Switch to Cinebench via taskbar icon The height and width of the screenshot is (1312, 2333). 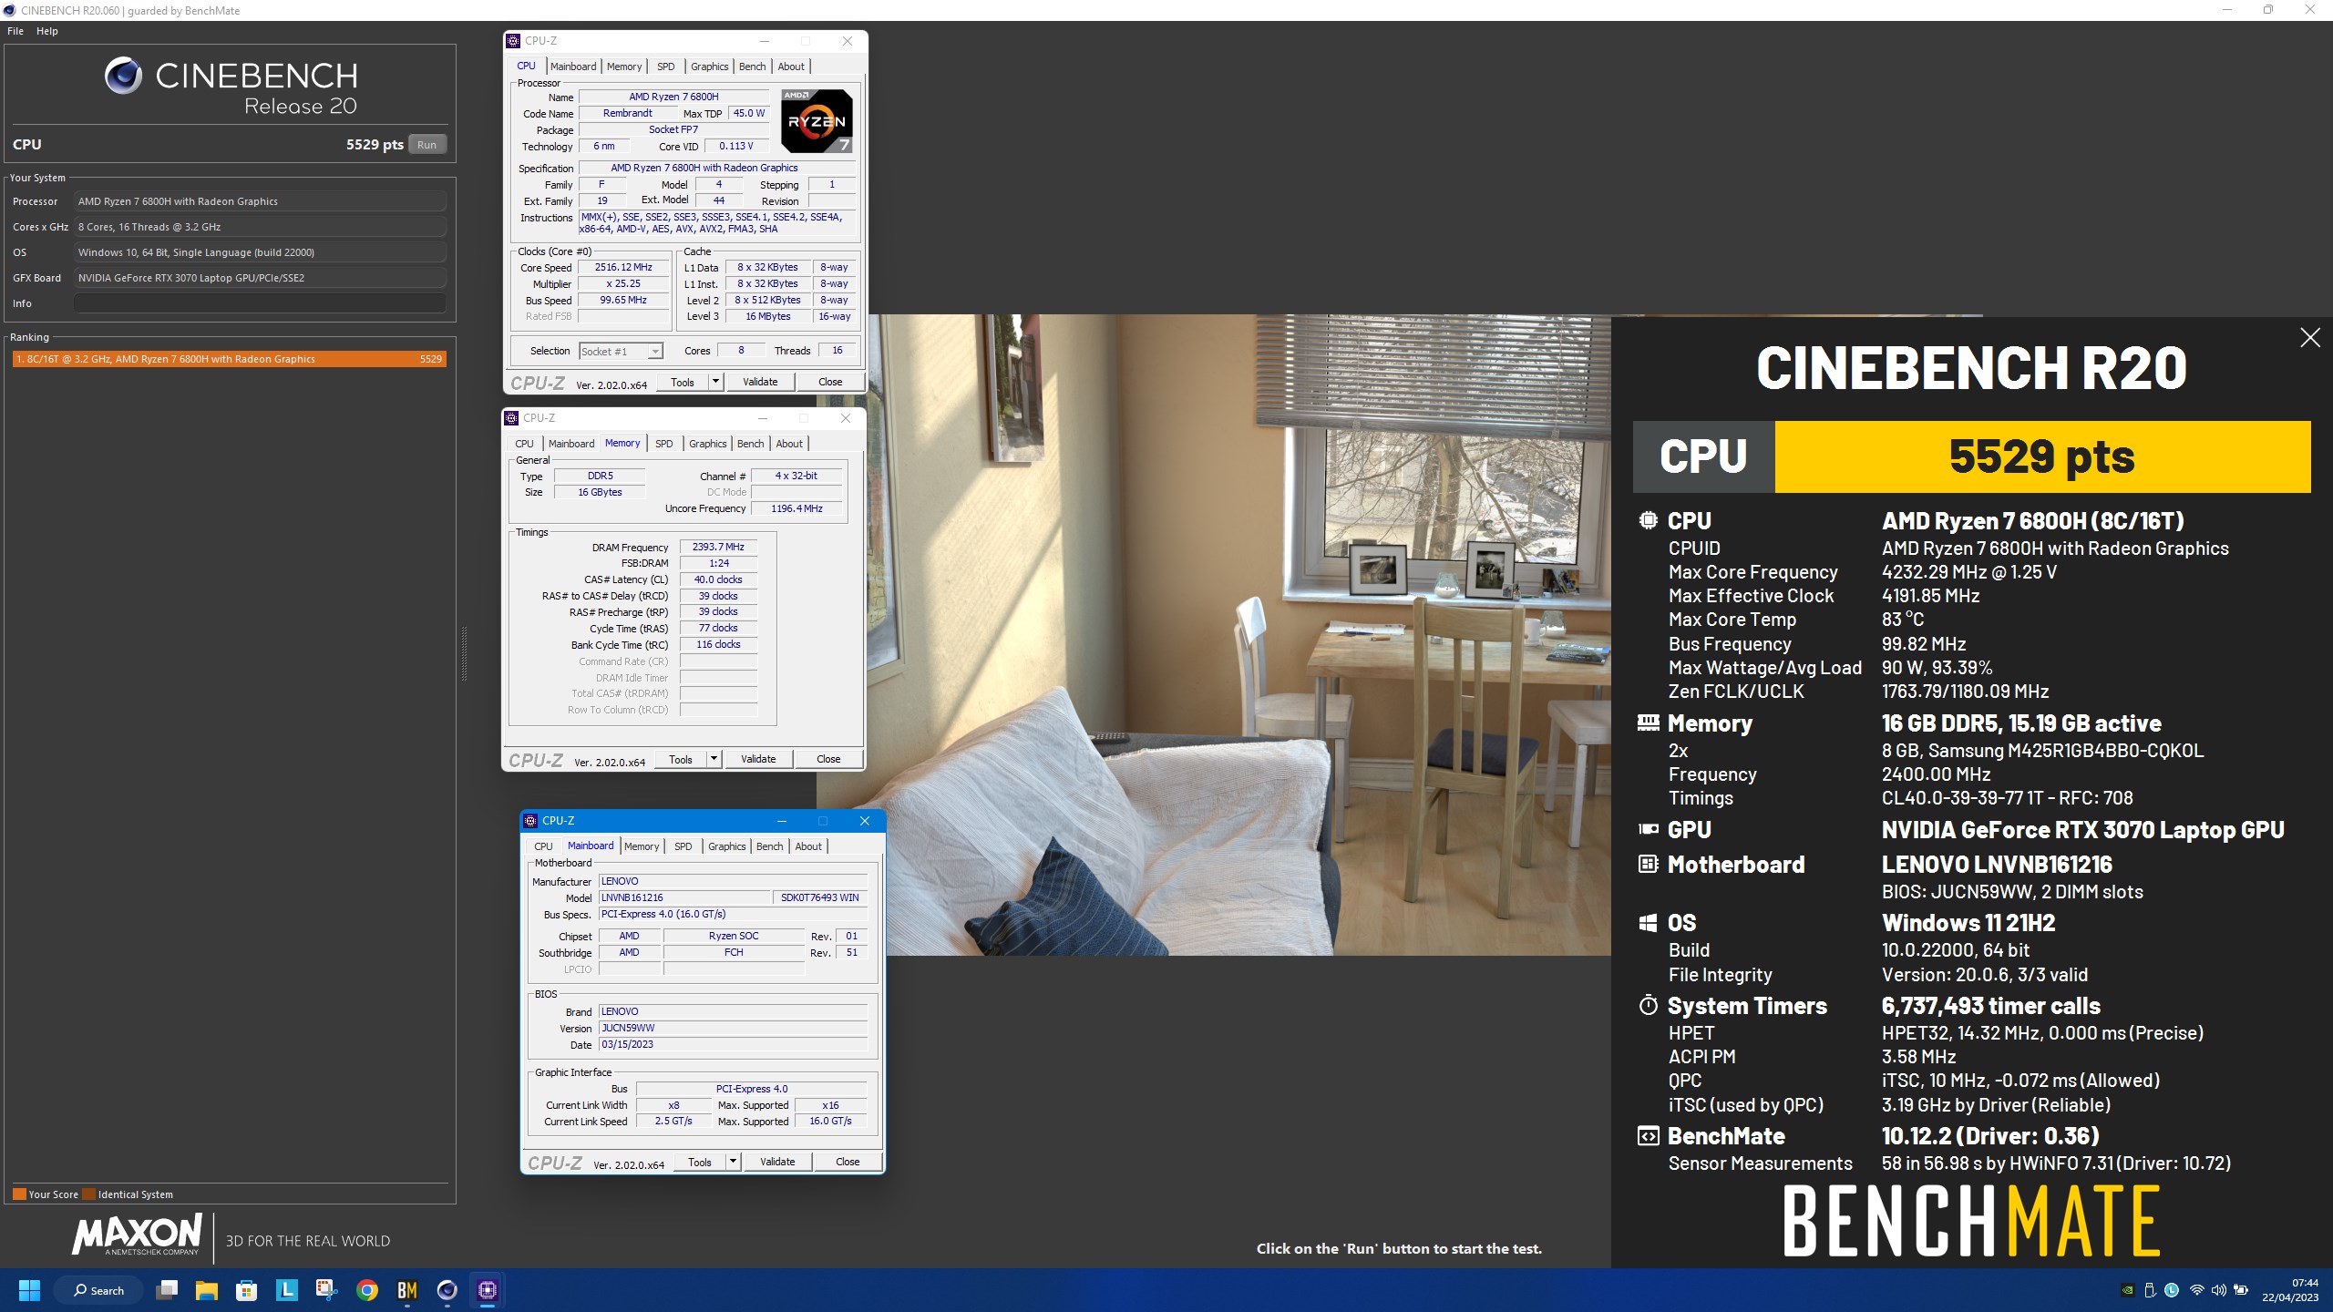tap(447, 1290)
